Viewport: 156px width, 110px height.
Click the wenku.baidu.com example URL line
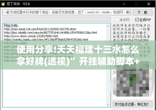coord(46,39)
